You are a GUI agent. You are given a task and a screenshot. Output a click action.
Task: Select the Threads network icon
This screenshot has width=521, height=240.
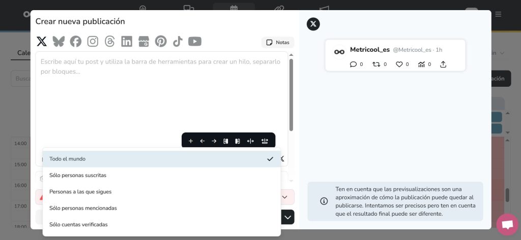pyautogui.click(x=110, y=42)
